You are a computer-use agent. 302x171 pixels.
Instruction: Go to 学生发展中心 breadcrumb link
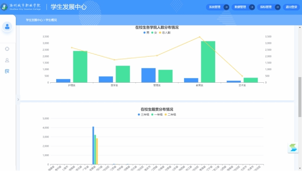coord(34,20)
